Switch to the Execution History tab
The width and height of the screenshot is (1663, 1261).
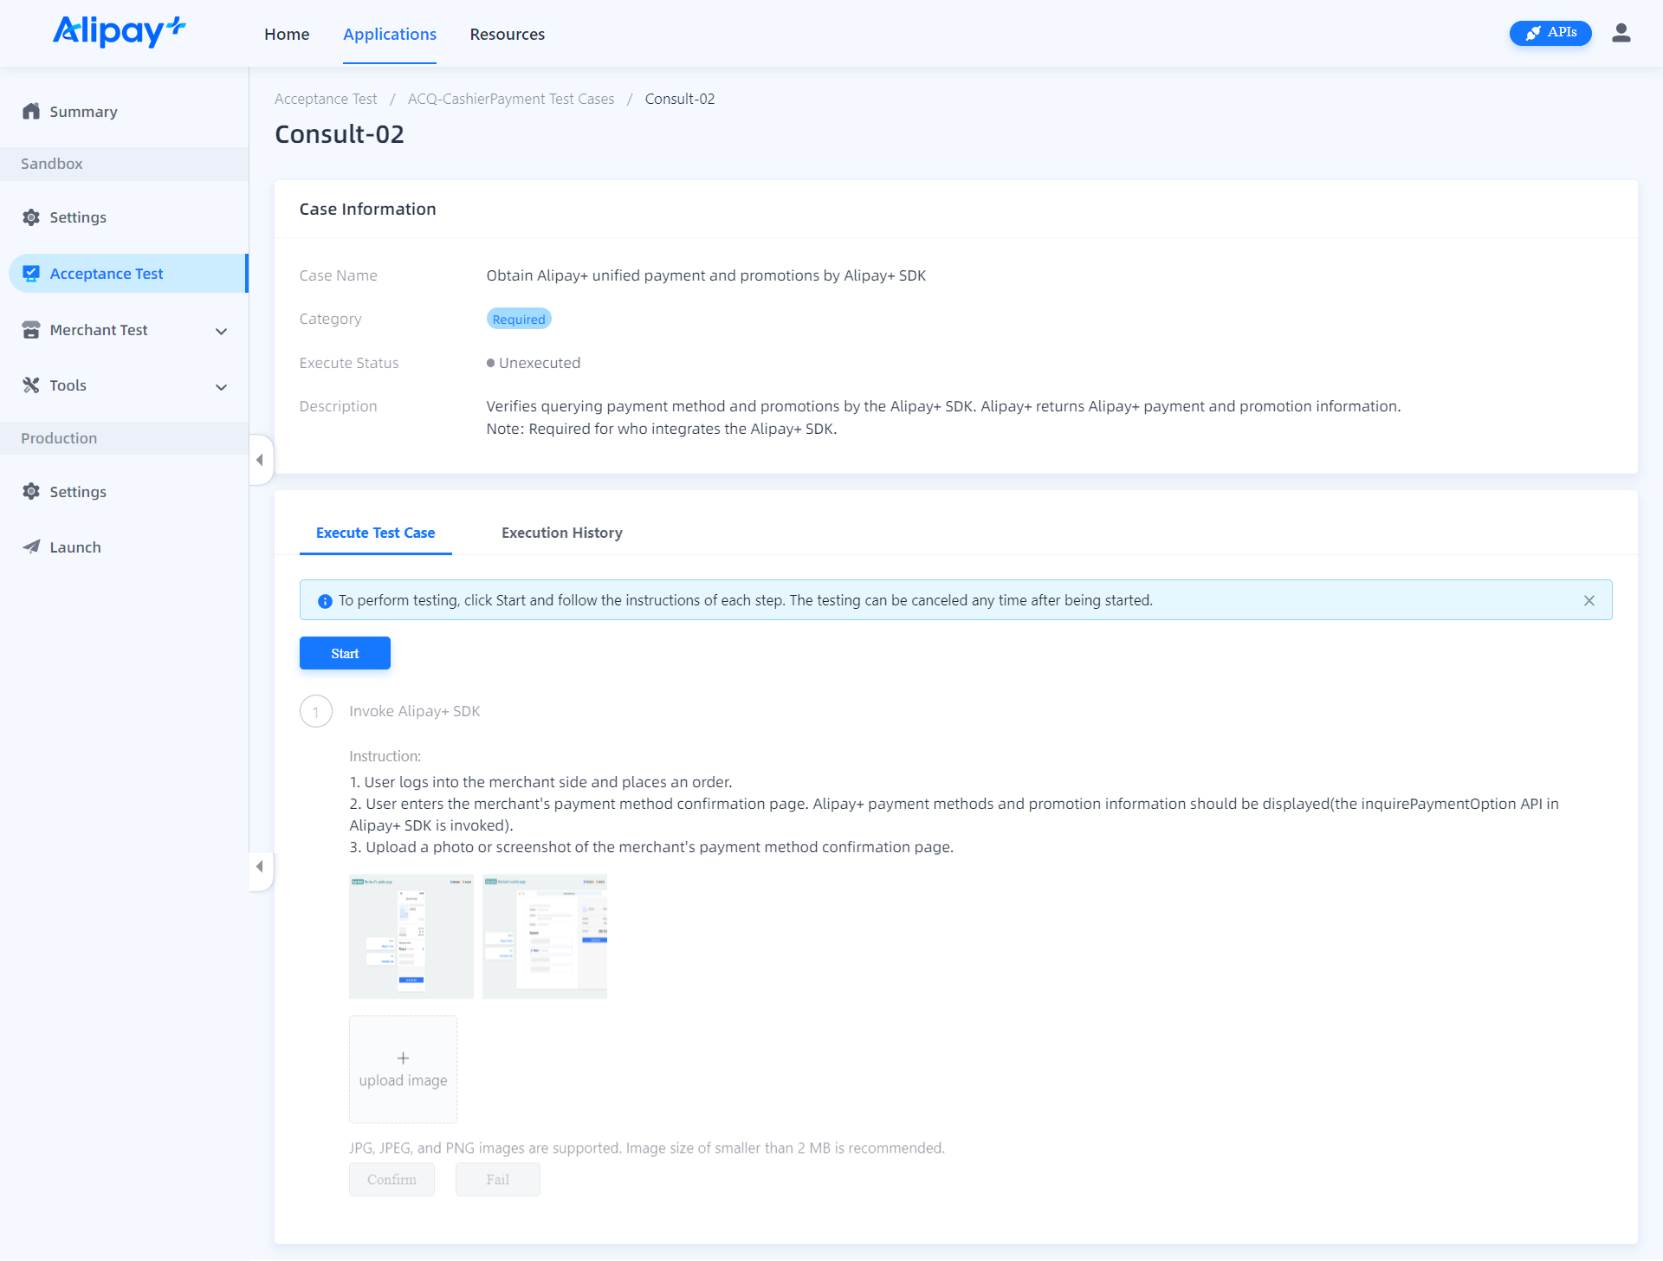[x=561, y=533]
